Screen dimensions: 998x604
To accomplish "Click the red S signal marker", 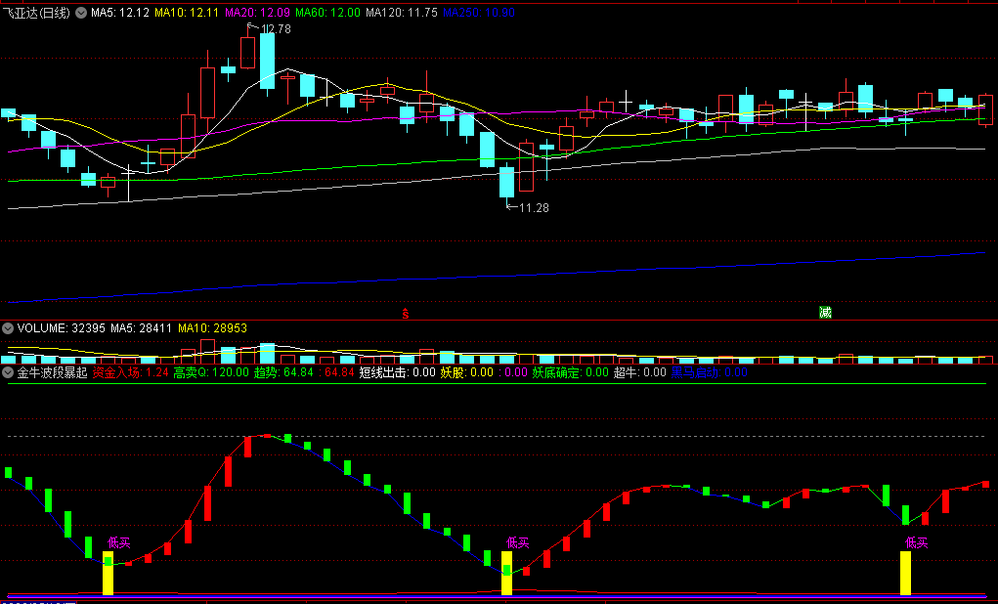I will tap(406, 313).
